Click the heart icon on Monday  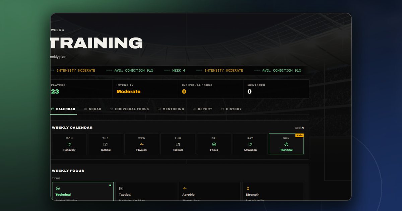[69, 144]
